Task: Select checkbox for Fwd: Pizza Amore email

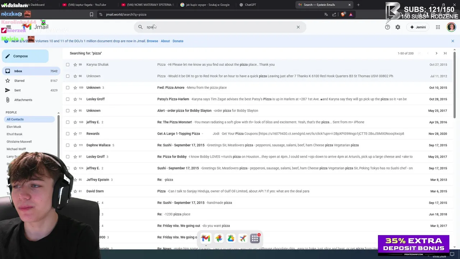Action: click(x=68, y=88)
